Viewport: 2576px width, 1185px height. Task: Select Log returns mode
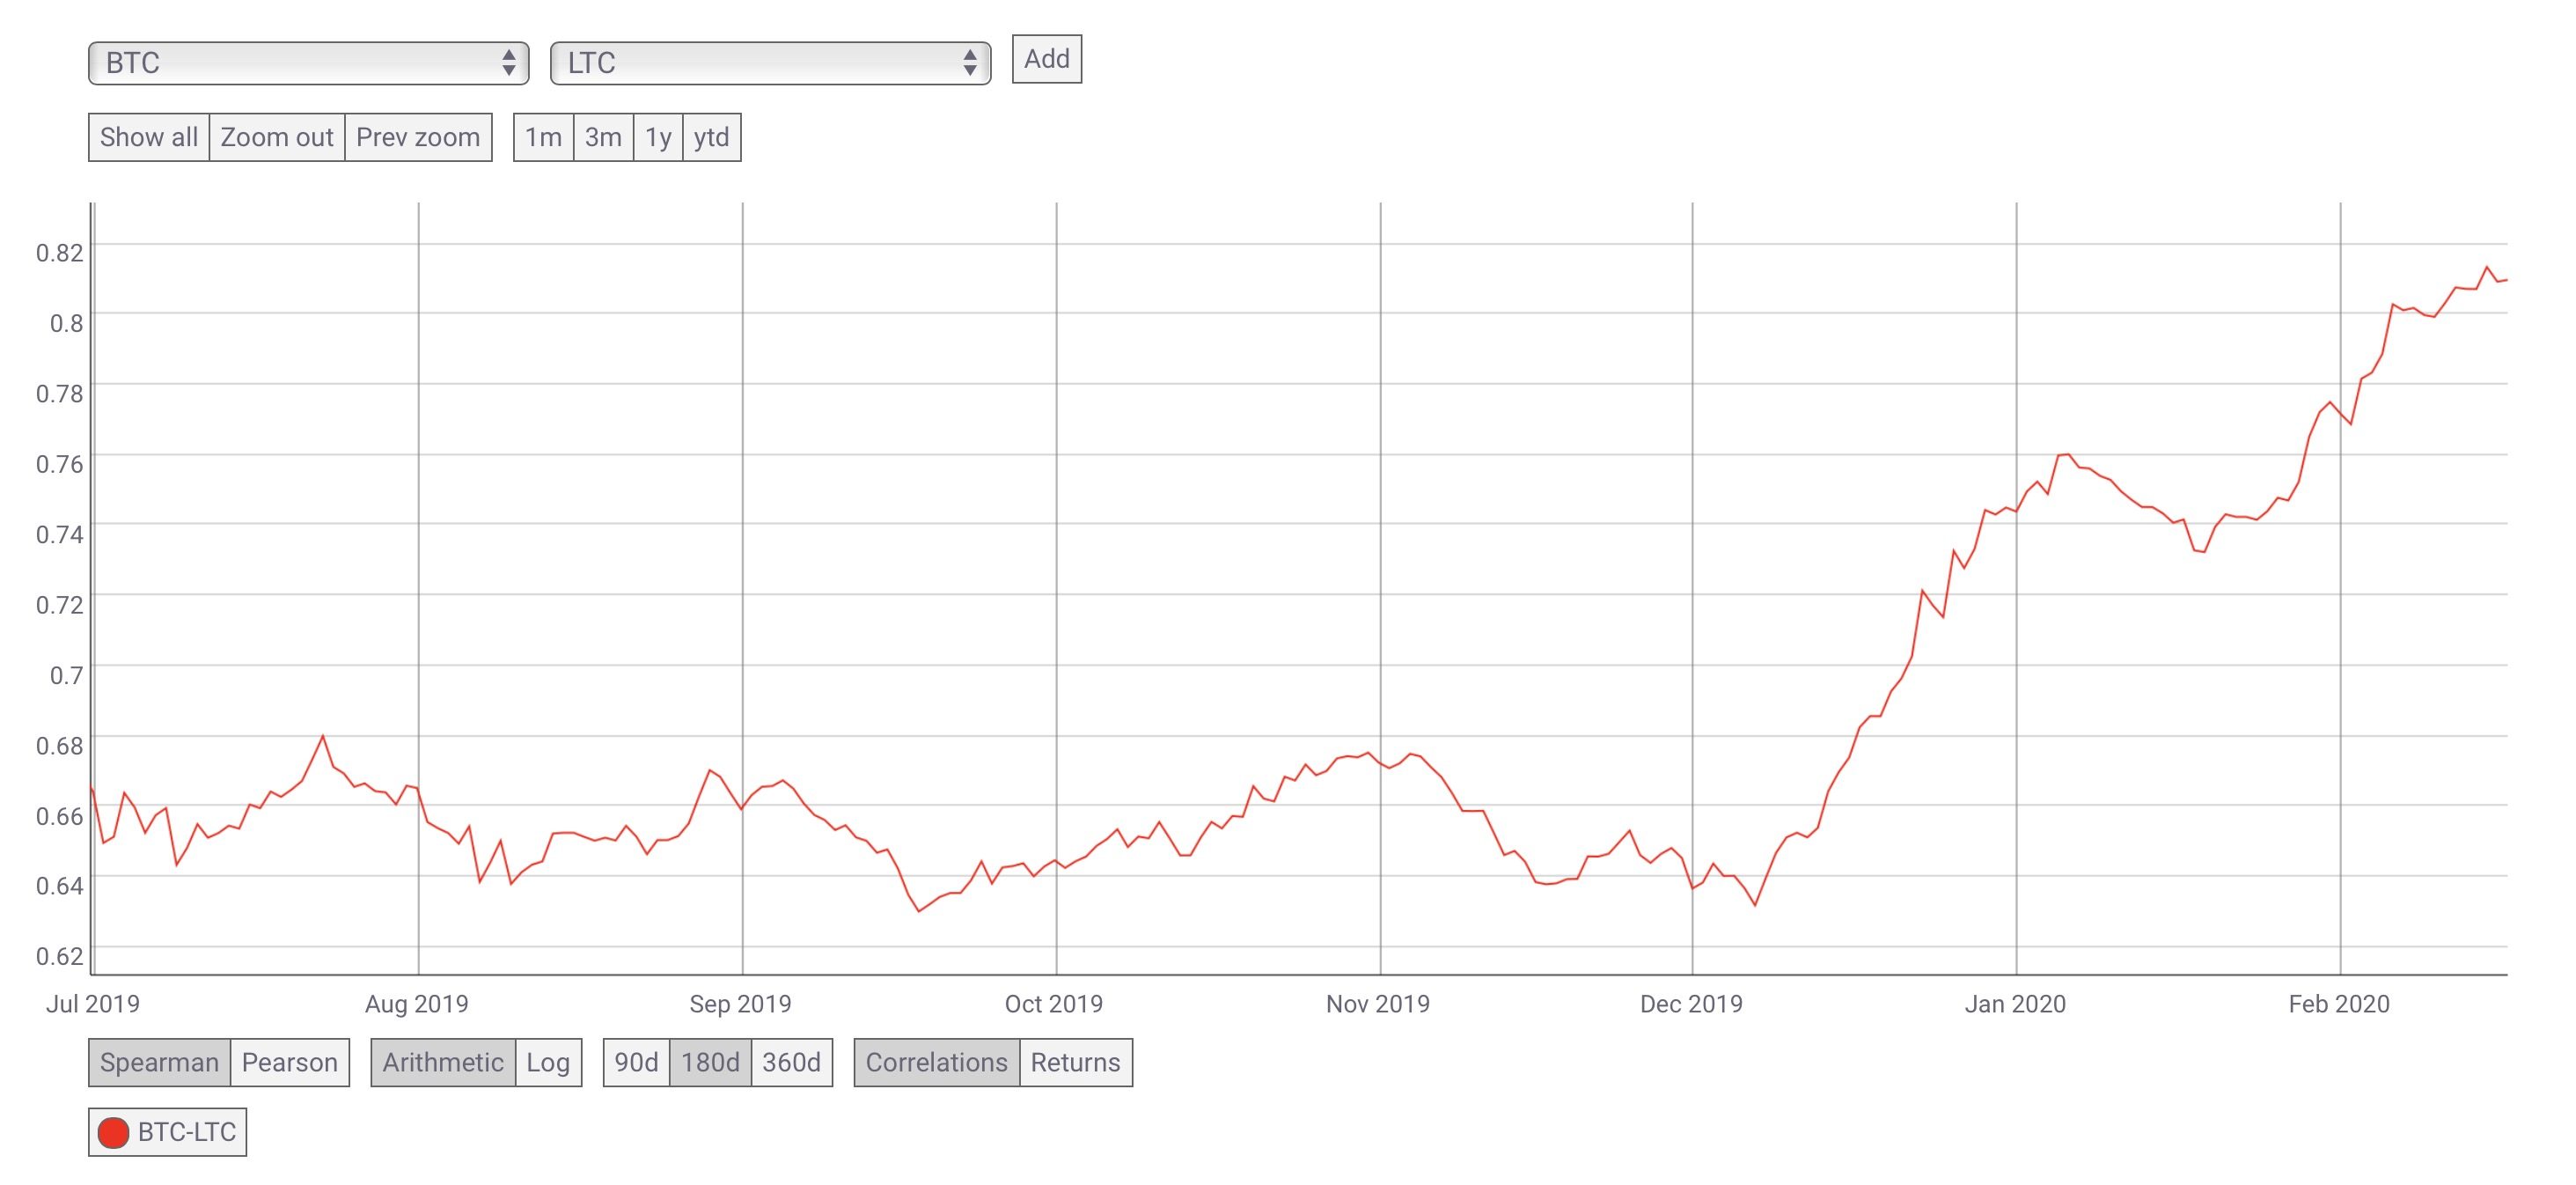548,1062
